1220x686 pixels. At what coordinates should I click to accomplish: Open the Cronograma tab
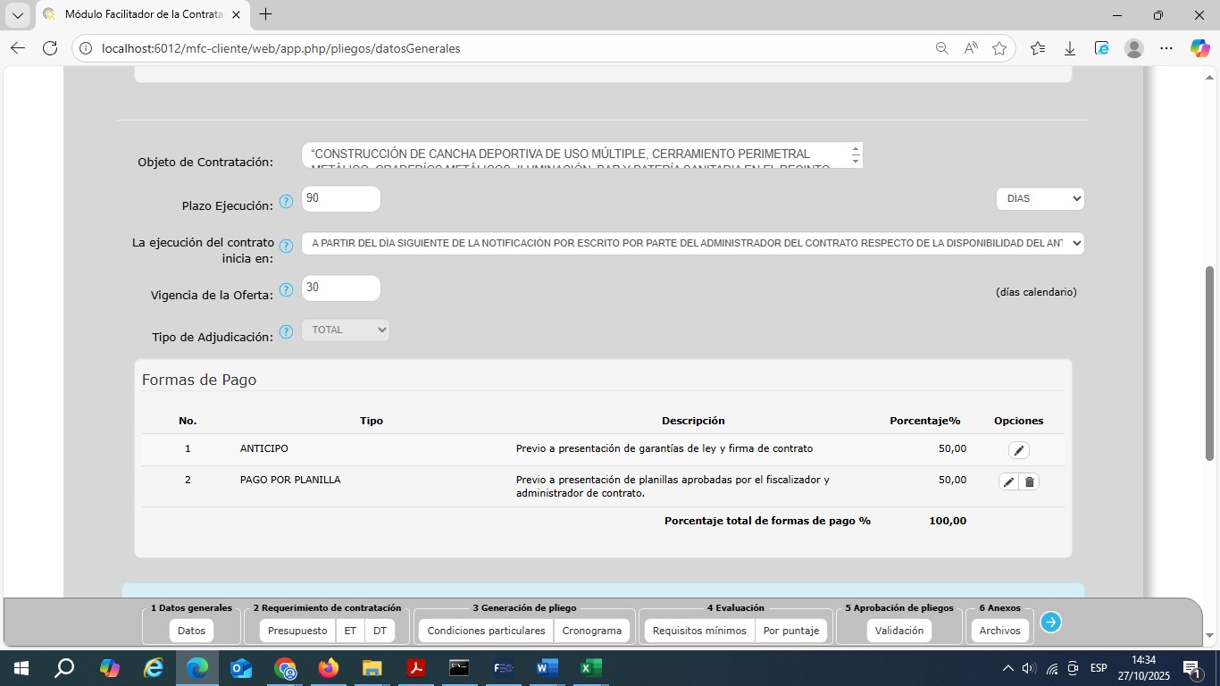tap(591, 631)
